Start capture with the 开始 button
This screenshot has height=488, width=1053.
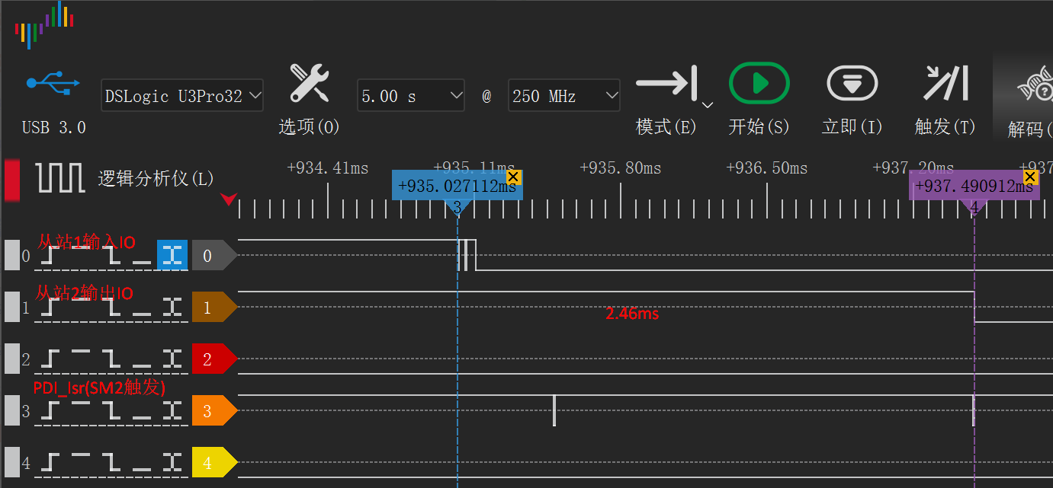tap(759, 83)
